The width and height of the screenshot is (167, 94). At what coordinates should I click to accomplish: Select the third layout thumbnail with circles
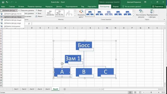click(69, 13)
